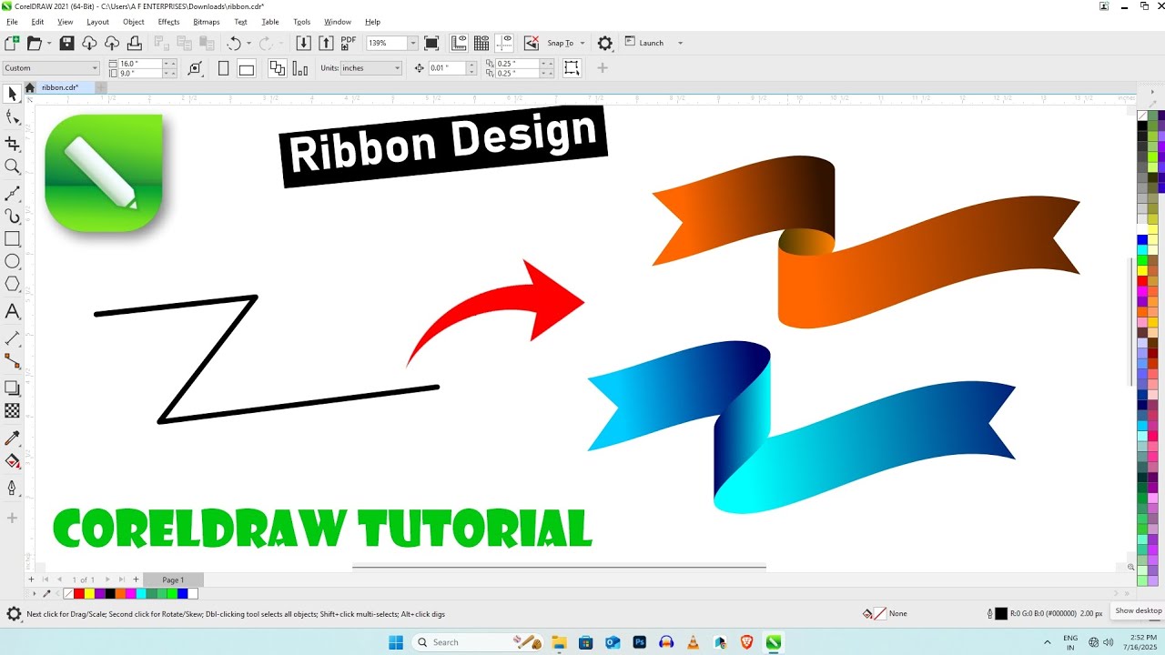Pick the yellow swatch in document palette
Image resolution: width=1165 pixels, height=655 pixels.
tap(89, 594)
